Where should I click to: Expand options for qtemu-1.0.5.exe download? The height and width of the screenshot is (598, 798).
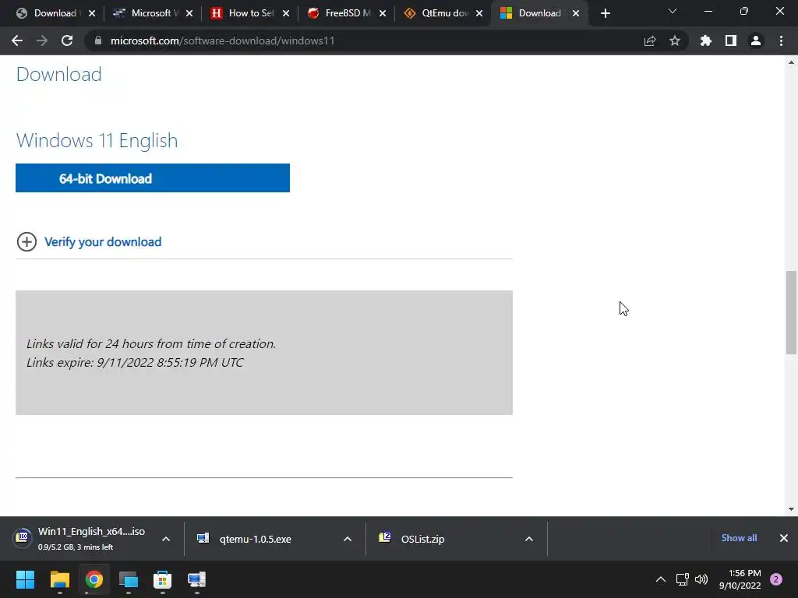[348, 539]
